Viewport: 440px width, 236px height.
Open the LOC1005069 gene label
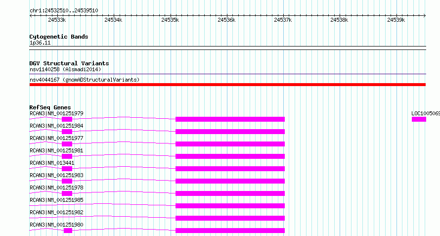(x=426, y=113)
